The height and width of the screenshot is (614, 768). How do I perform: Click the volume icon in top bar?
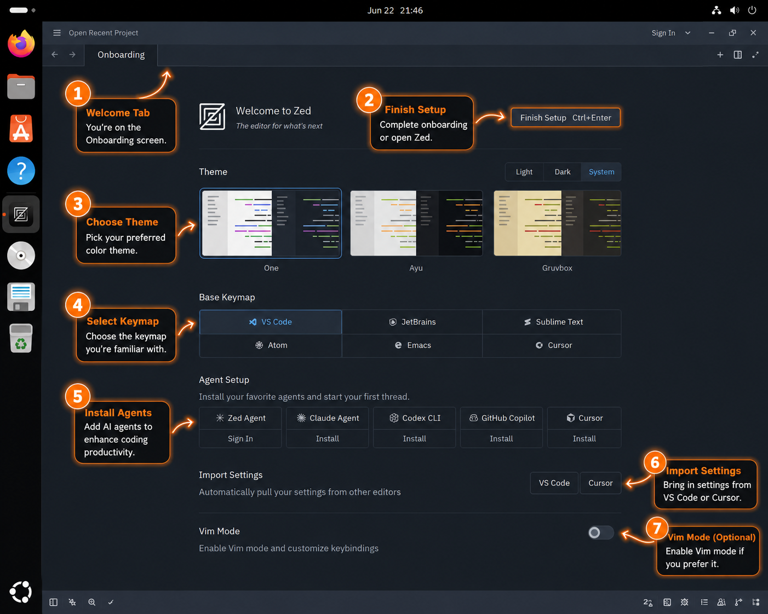click(x=735, y=10)
